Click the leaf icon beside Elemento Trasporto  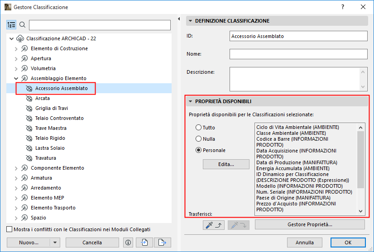click(24, 208)
